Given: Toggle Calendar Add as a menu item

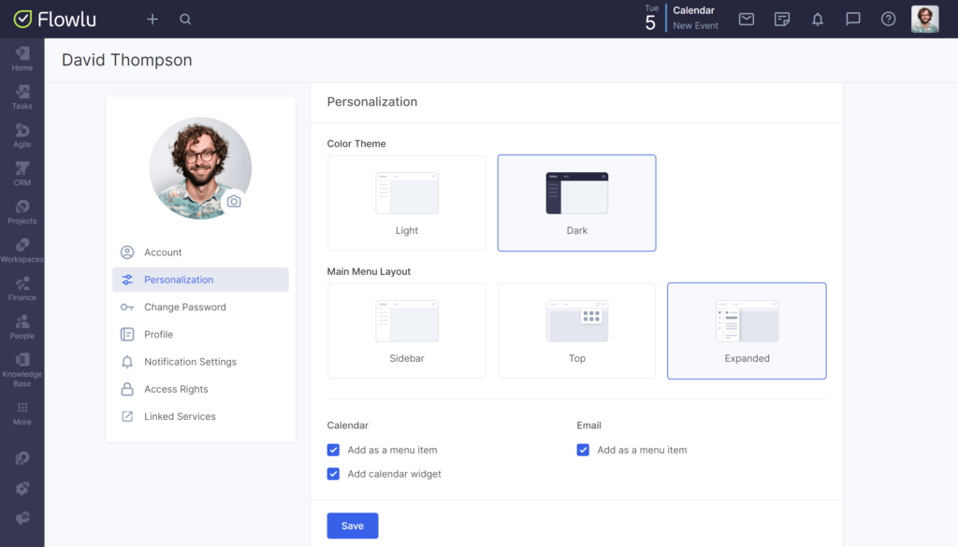Looking at the screenshot, I should tap(333, 450).
